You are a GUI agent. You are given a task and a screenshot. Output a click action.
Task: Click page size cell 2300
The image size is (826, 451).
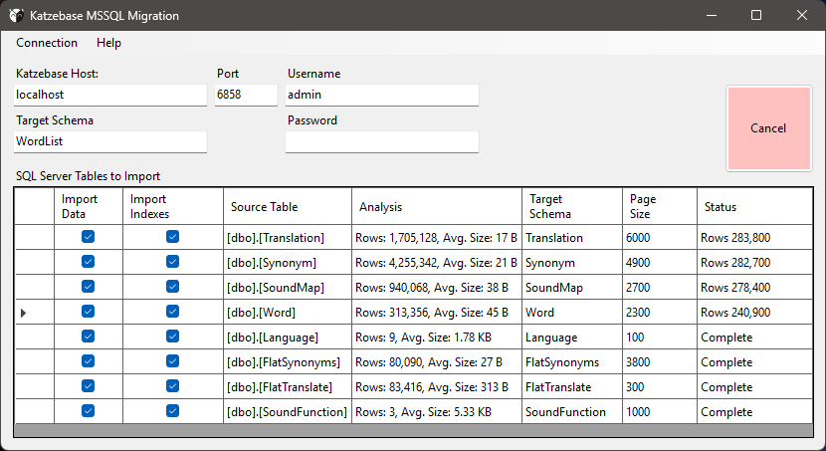(x=660, y=313)
